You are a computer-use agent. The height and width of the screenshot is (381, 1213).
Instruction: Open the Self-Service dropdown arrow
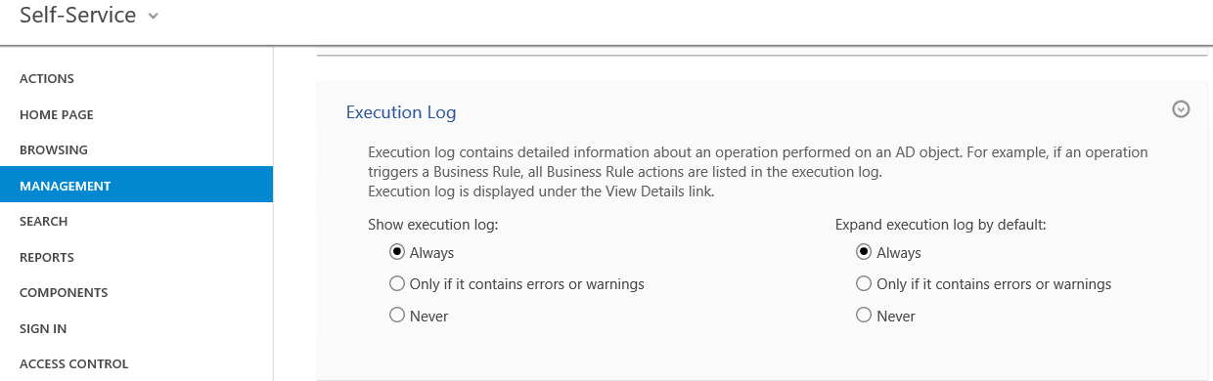point(152,17)
